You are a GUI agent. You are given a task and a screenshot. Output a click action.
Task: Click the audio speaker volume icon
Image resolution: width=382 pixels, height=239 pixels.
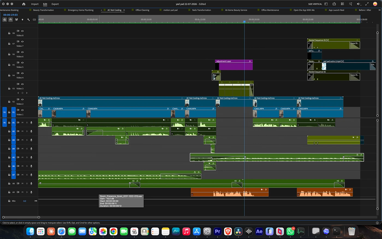[359, 4]
